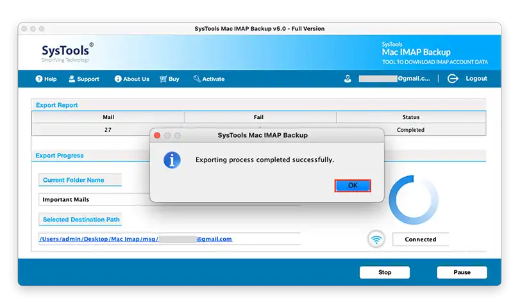This screenshot has width=513, height=301.
Task: Open About Us in the toolbar
Action: pyautogui.click(x=132, y=79)
